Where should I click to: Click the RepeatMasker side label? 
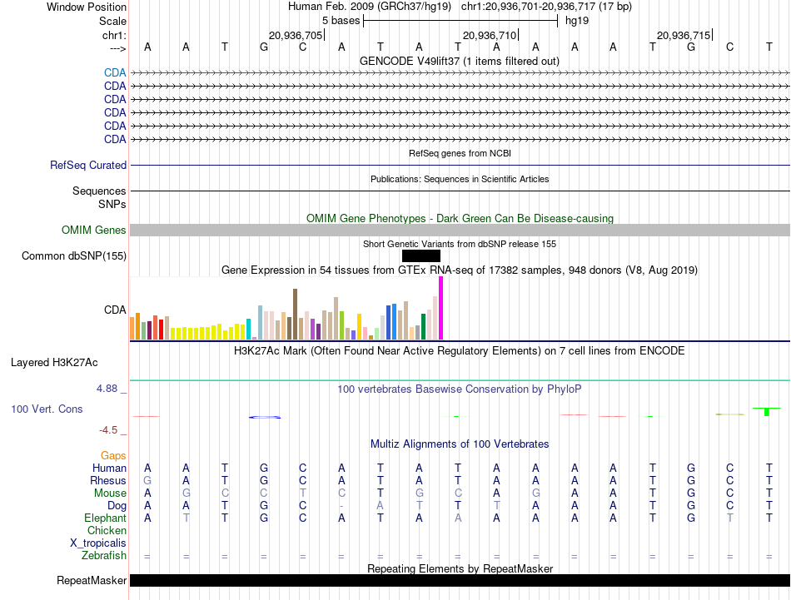click(x=92, y=580)
